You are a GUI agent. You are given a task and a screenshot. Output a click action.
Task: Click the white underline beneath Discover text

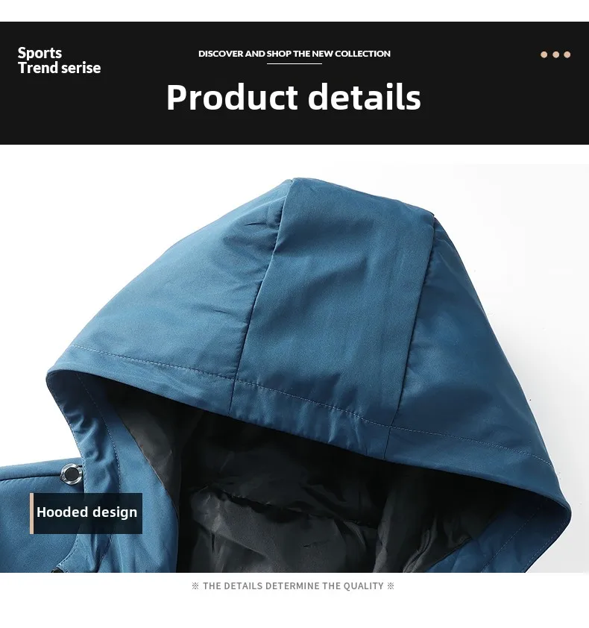coord(294,63)
